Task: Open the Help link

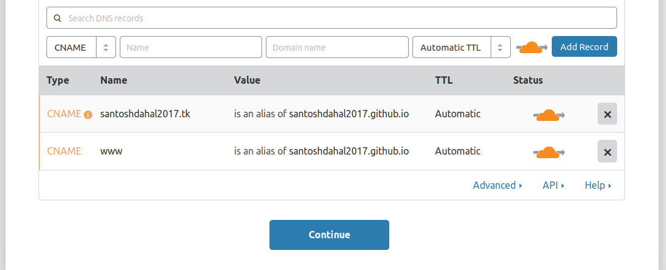Action: (x=598, y=185)
